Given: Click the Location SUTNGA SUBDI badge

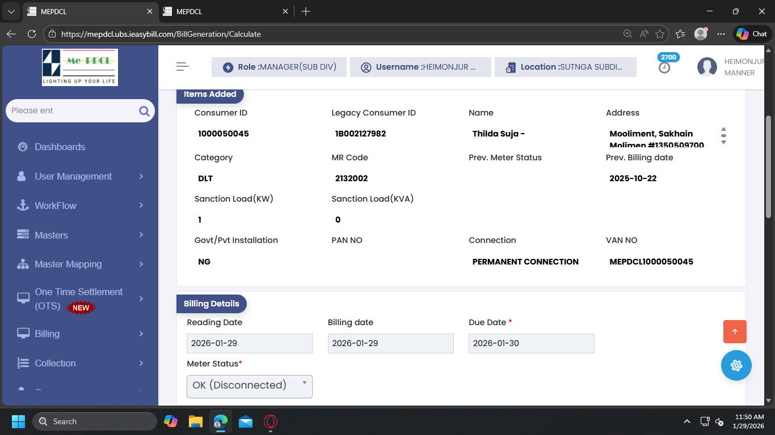Looking at the screenshot, I should [566, 67].
